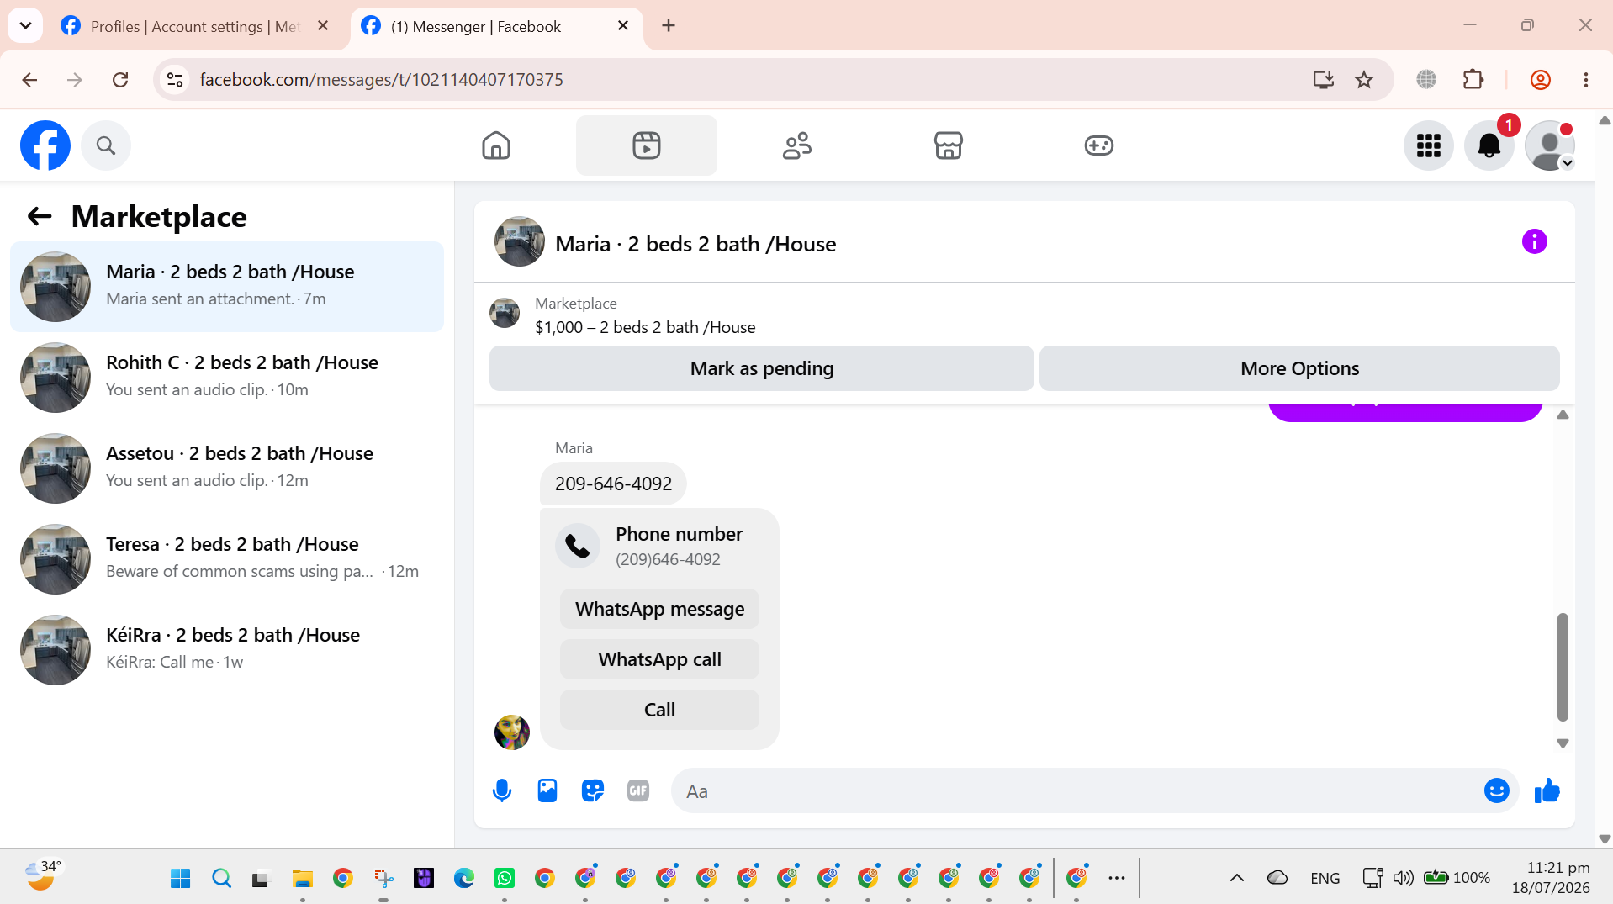This screenshot has width=1613, height=904.
Task: Expand the browser tab search dropdown
Action: tap(26, 26)
